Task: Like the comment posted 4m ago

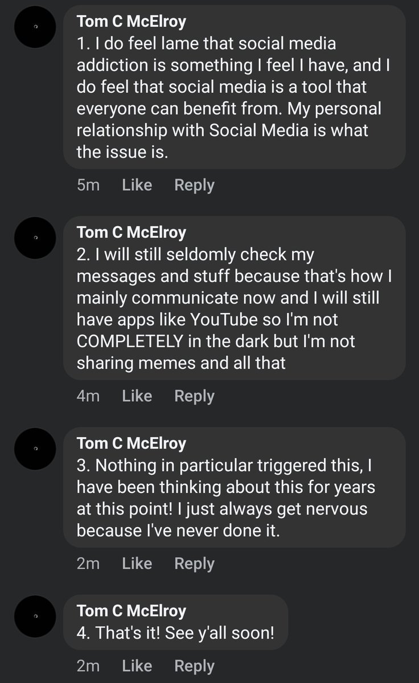Action: click(x=137, y=396)
